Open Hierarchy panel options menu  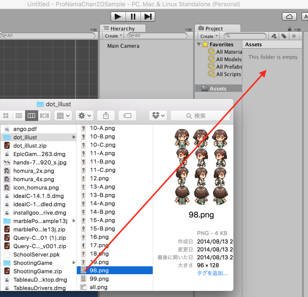pos(188,30)
